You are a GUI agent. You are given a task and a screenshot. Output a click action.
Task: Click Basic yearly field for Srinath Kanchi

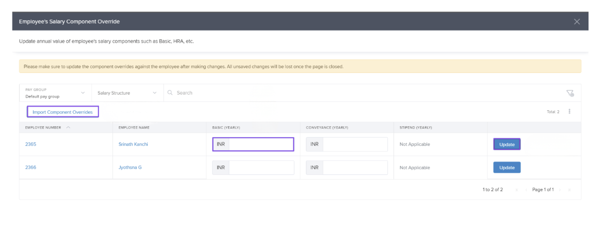tap(261, 144)
